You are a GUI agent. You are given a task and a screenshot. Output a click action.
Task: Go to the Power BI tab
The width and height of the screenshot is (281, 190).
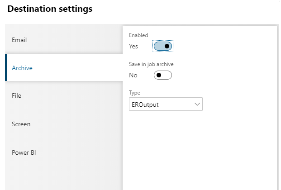24,152
